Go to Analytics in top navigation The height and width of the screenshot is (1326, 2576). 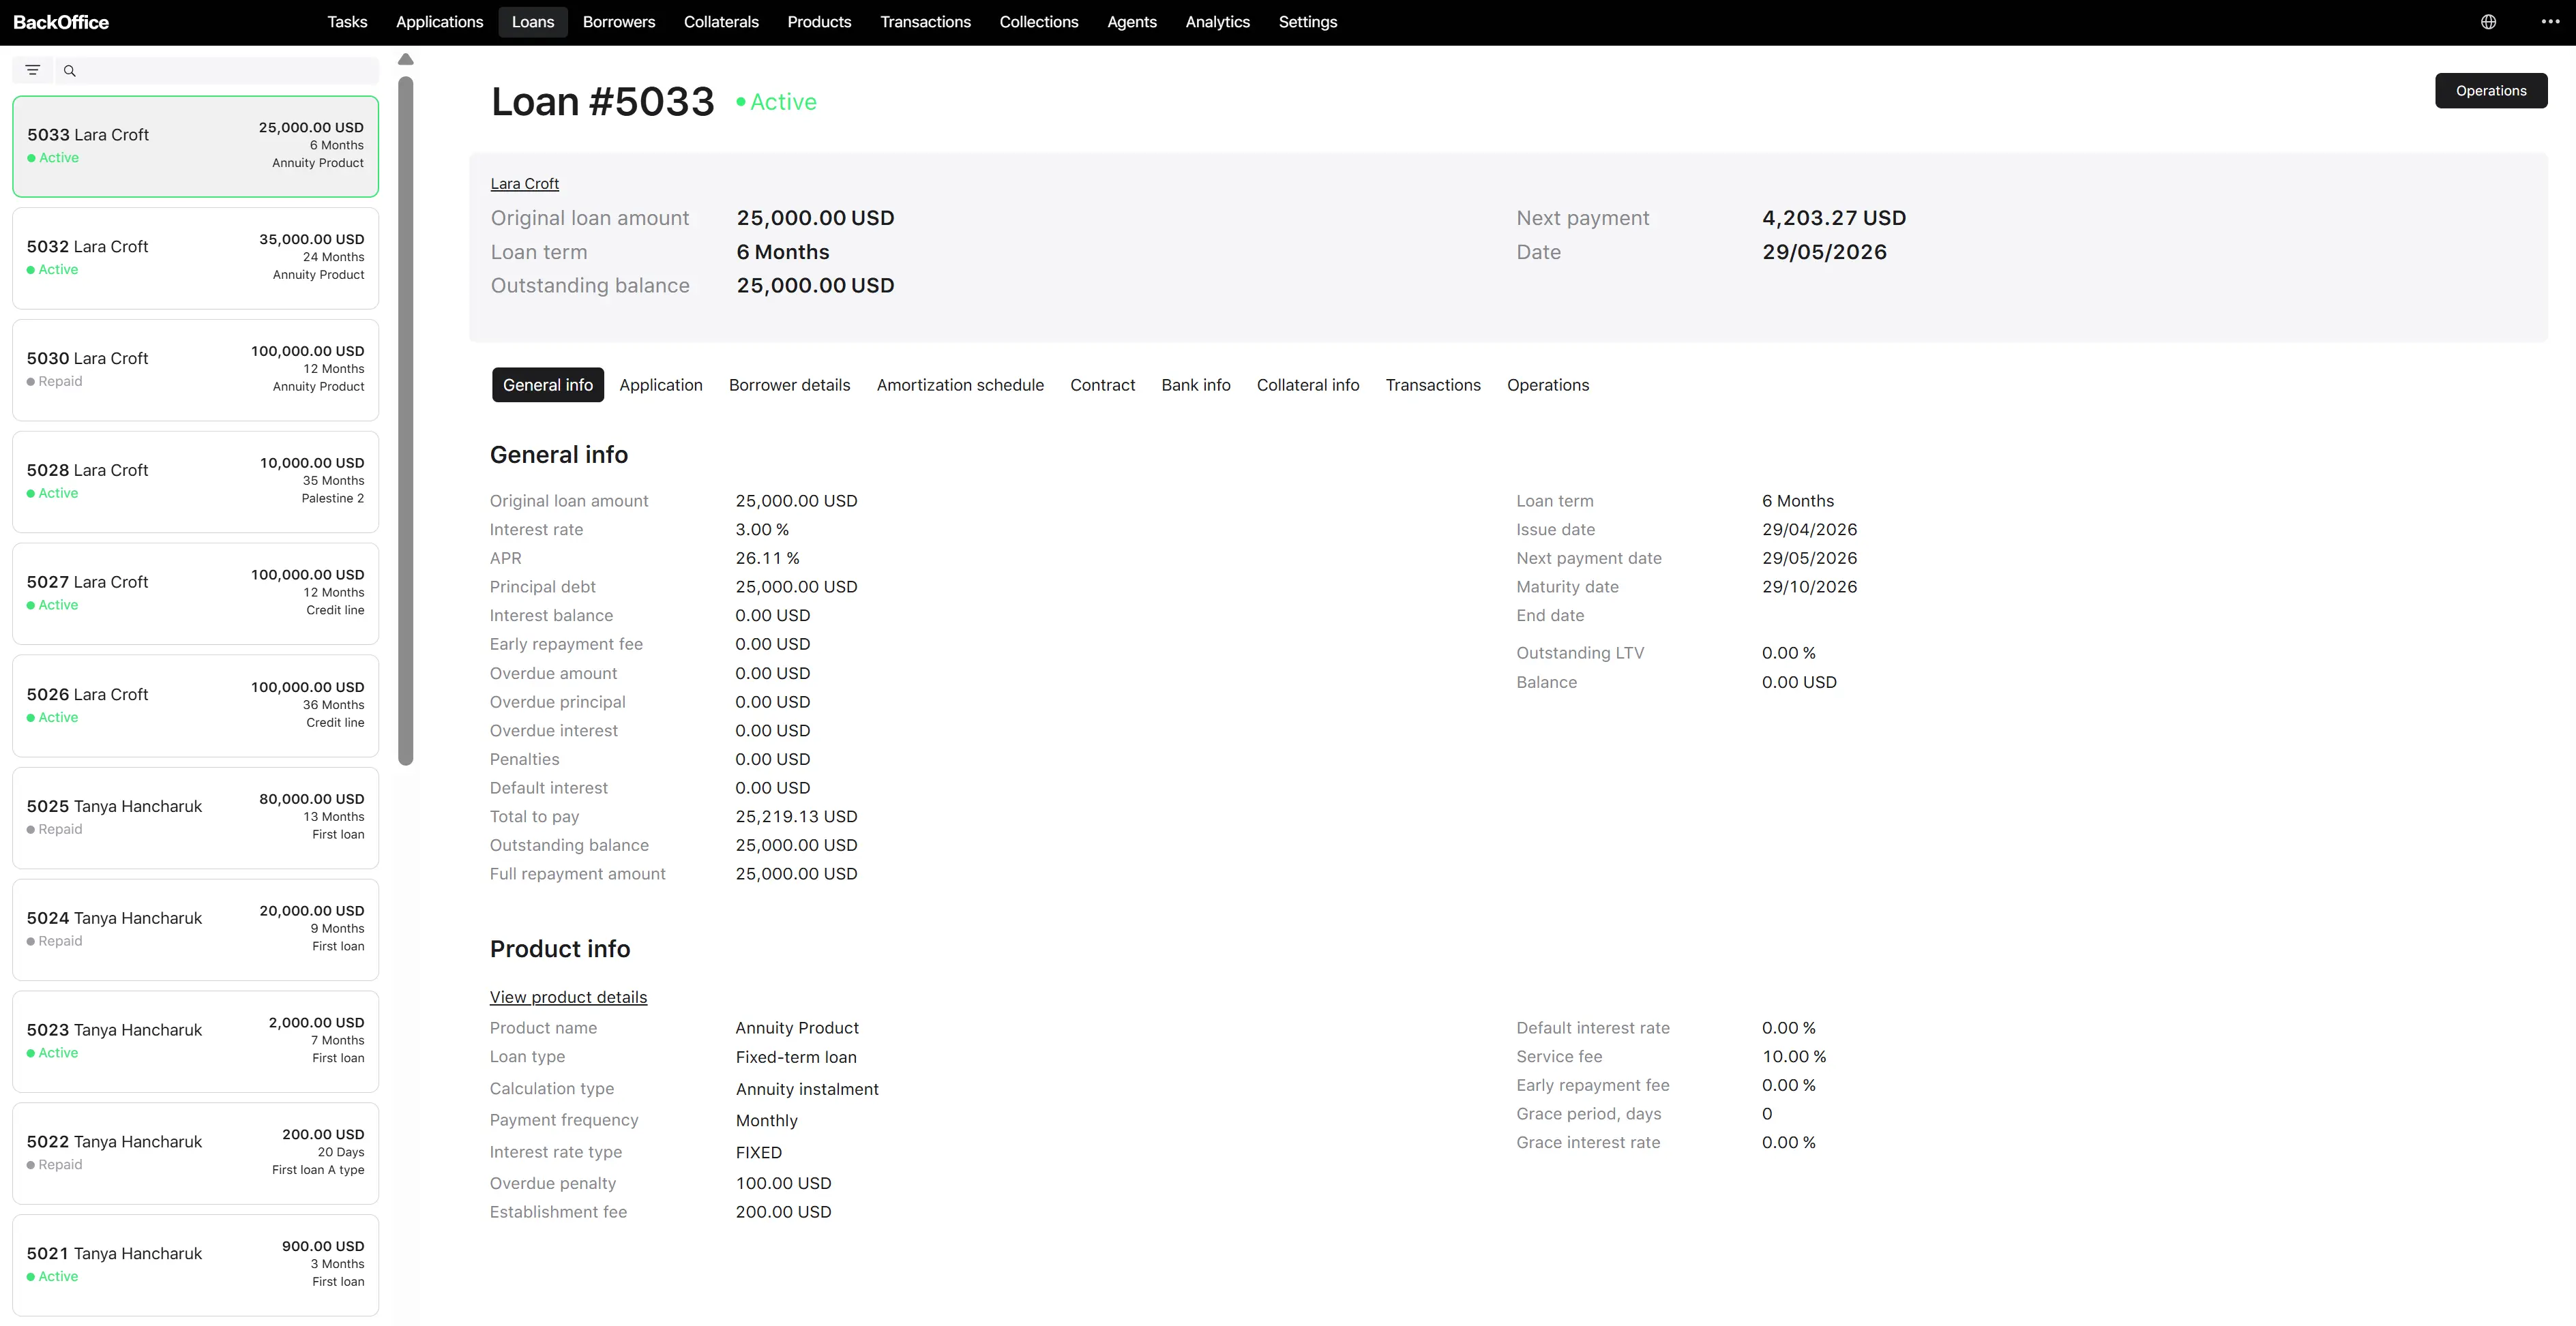coord(1217,22)
